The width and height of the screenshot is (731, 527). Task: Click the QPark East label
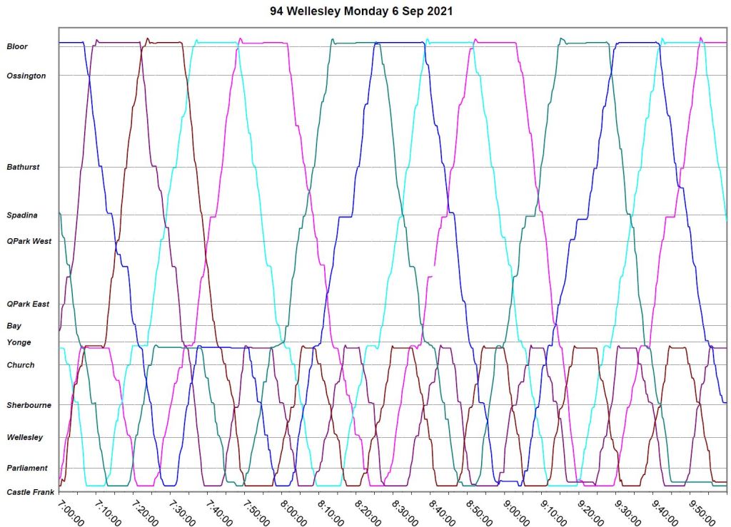coord(28,304)
